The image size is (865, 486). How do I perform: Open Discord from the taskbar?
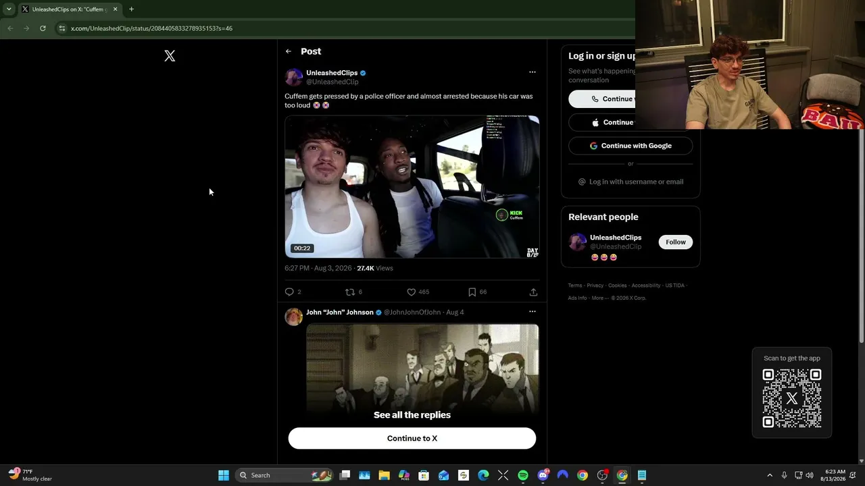click(x=543, y=475)
